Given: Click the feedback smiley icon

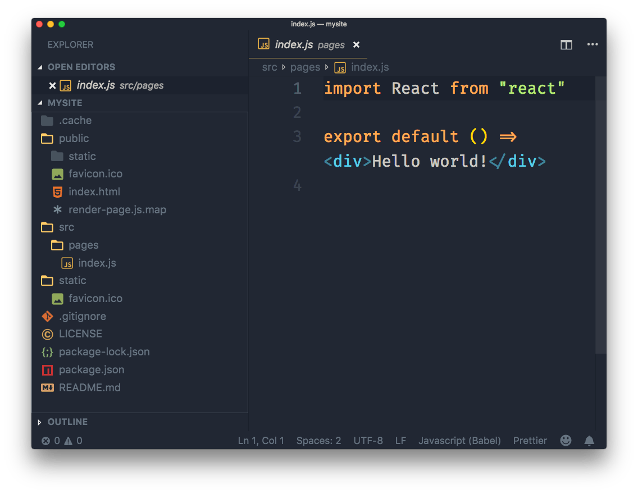Looking at the screenshot, I should point(566,441).
